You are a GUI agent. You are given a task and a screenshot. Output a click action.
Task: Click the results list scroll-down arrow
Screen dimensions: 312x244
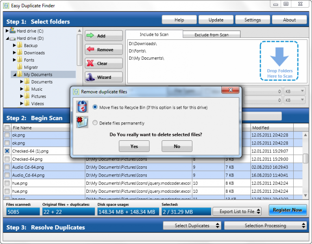click(305, 196)
